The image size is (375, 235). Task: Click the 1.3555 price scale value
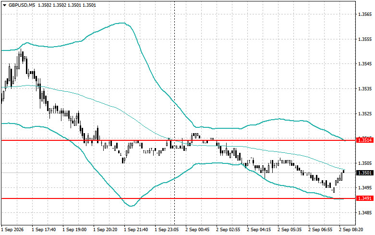tap(365, 39)
